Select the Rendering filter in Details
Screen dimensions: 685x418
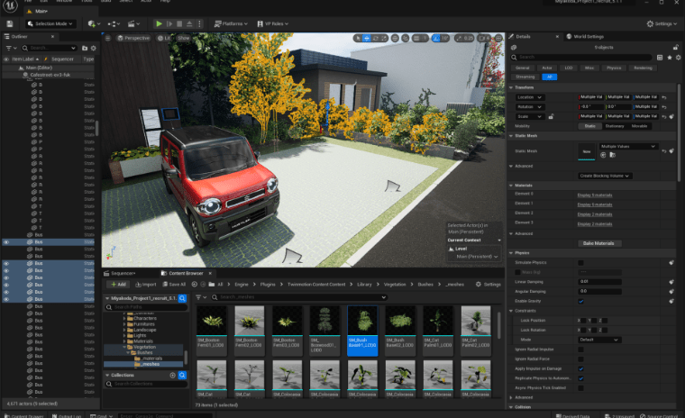point(643,68)
